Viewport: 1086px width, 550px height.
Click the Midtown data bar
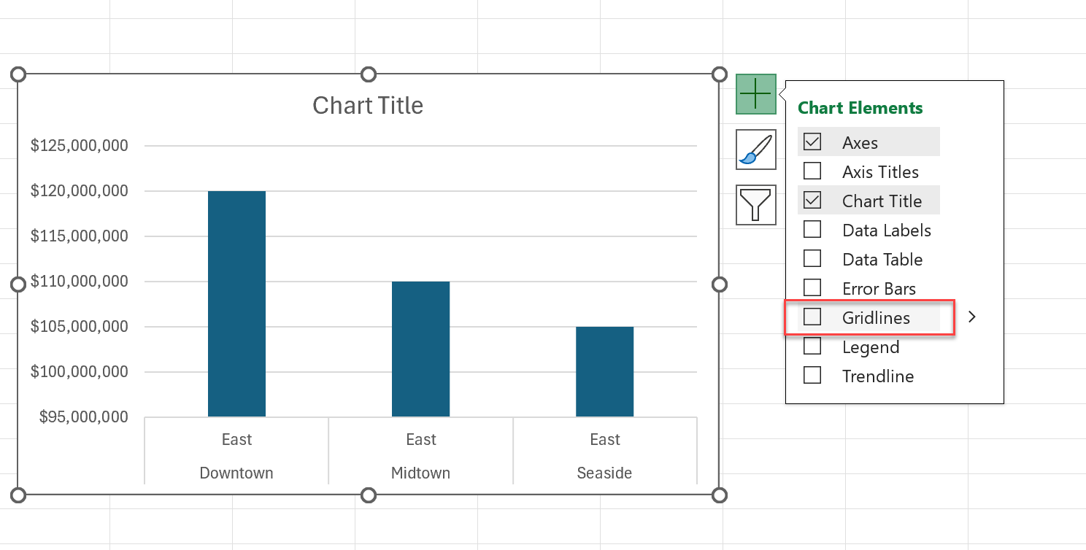point(420,349)
